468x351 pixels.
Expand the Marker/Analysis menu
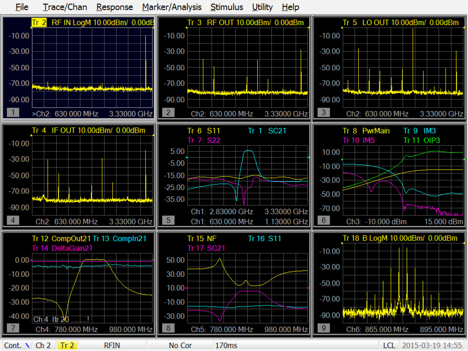tap(171, 7)
